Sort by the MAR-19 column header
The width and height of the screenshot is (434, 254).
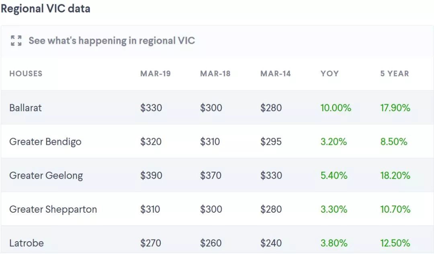(x=155, y=74)
